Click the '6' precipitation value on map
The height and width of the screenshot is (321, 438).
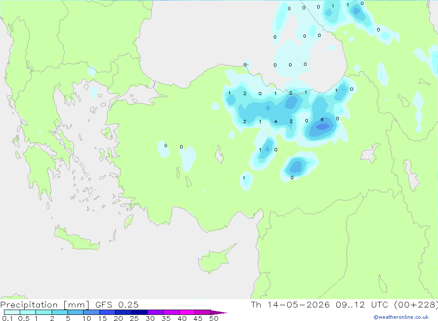pyautogui.click(x=322, y=120)
